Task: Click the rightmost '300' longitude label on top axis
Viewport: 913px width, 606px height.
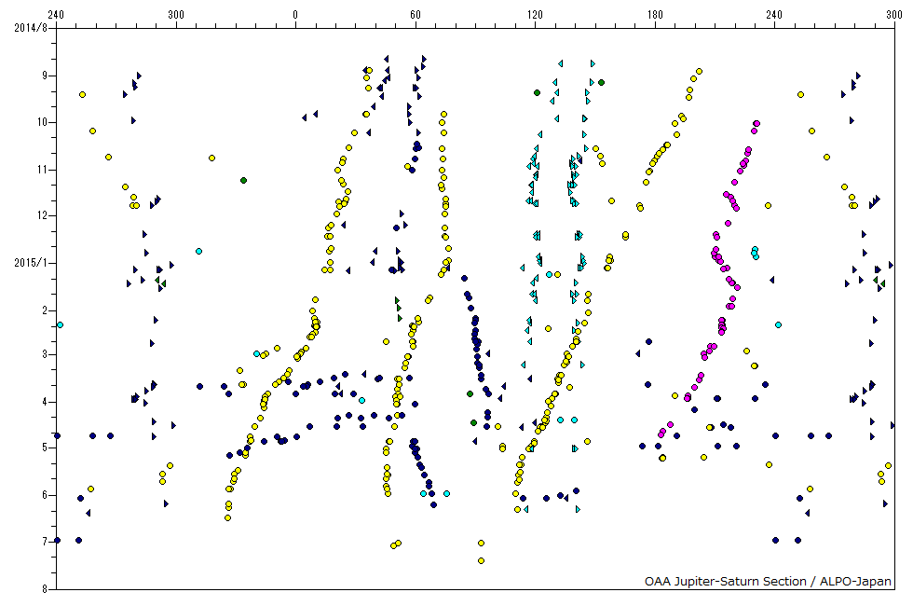Action: pos(893,15)
